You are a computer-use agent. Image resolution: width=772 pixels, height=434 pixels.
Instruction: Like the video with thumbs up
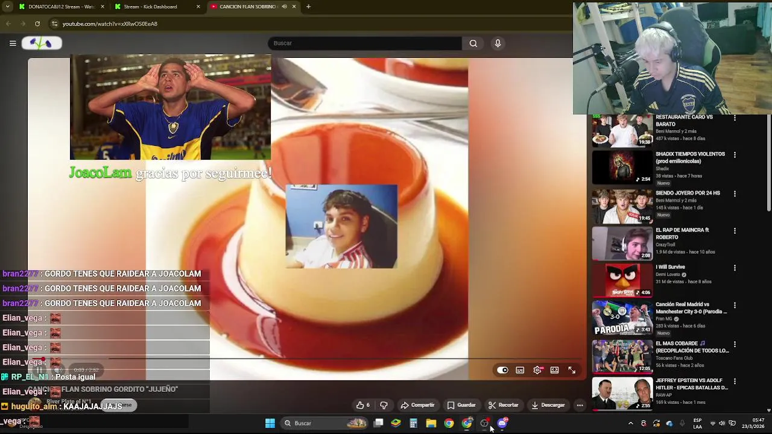point(362,405)
